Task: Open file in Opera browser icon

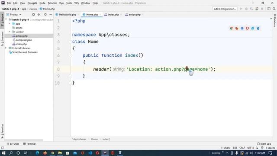Action: pyautogui.click(x=247, y=28)
